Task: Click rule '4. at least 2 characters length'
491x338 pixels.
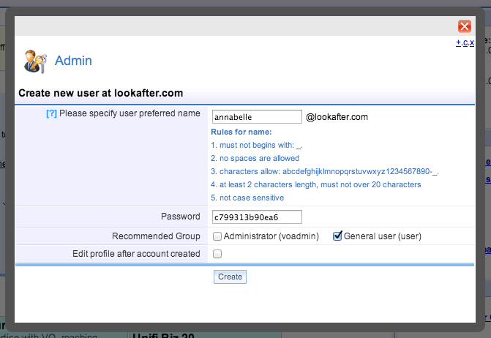Action: [x=315, y=184]
